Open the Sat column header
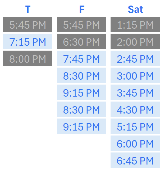The height and width of the screenshot is (171, 164). coord(135,10)
